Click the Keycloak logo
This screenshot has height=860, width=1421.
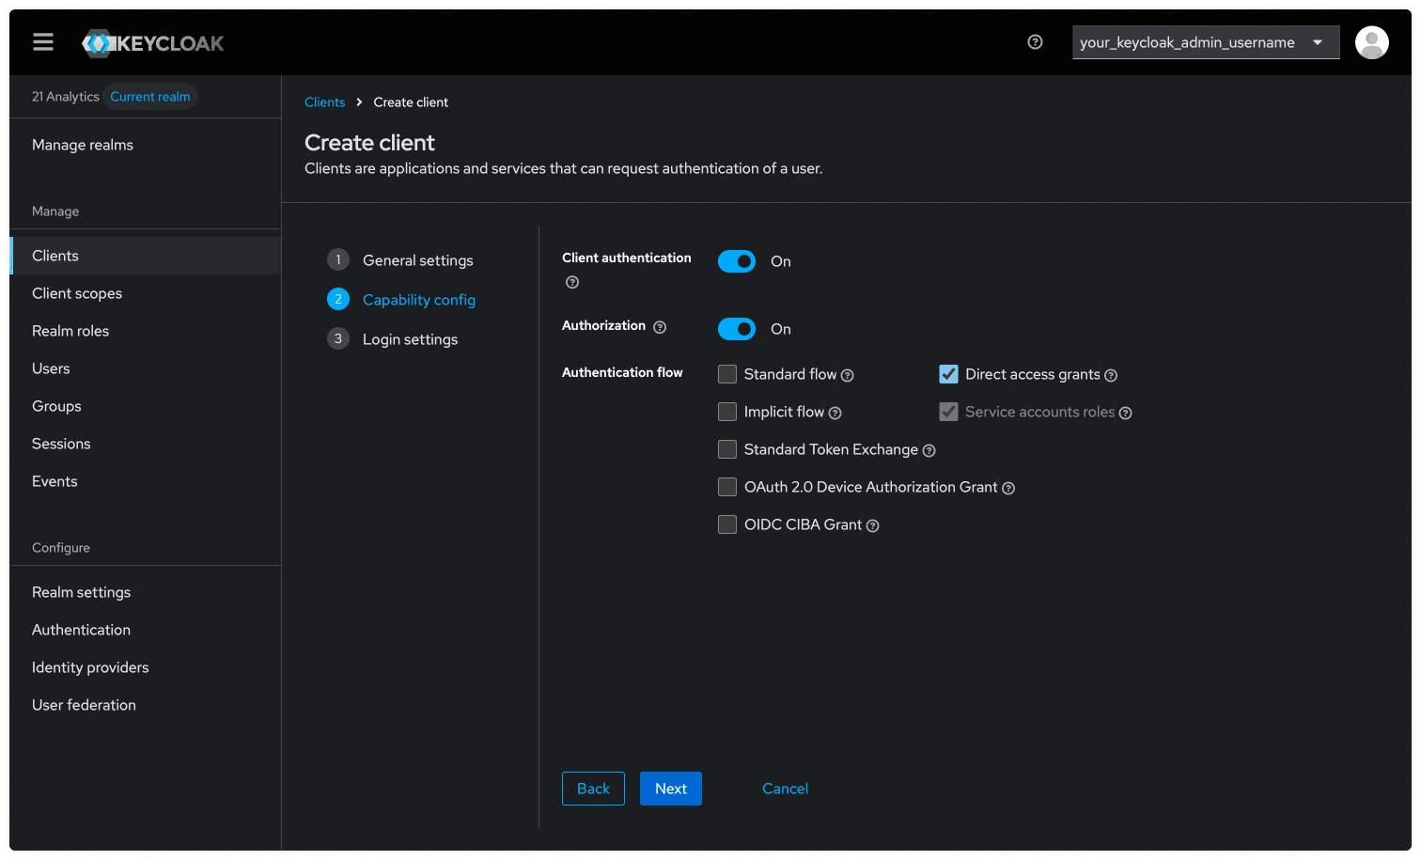click(x=152, y=42)
